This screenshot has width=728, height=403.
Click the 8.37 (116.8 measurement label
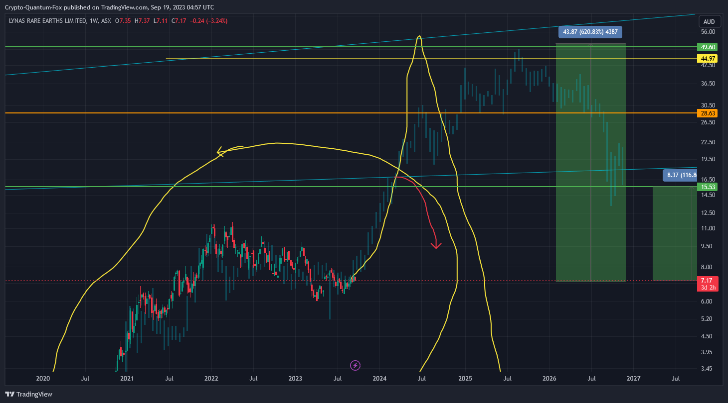(680, 175)
